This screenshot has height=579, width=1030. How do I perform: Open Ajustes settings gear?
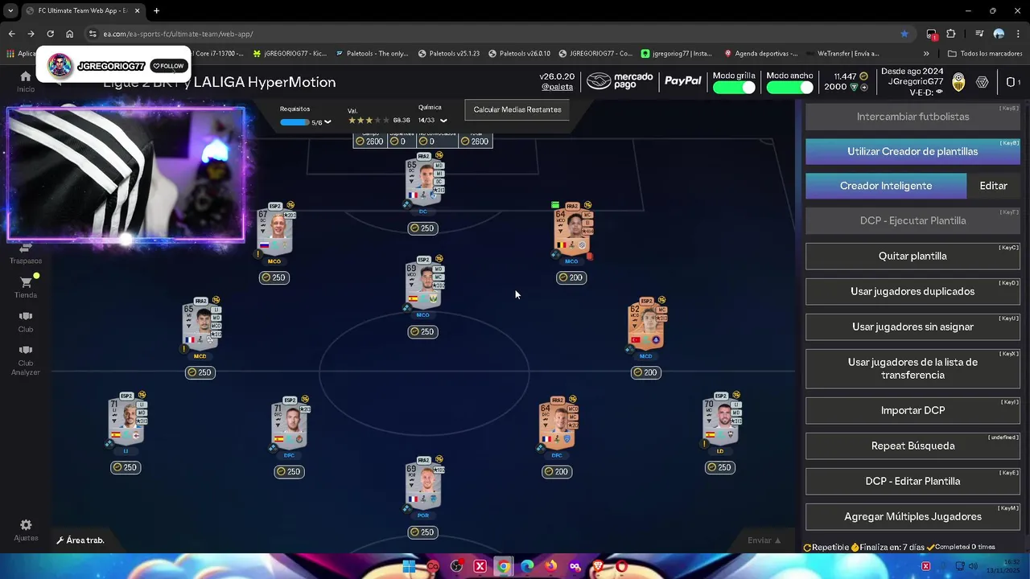click(26, 530)
